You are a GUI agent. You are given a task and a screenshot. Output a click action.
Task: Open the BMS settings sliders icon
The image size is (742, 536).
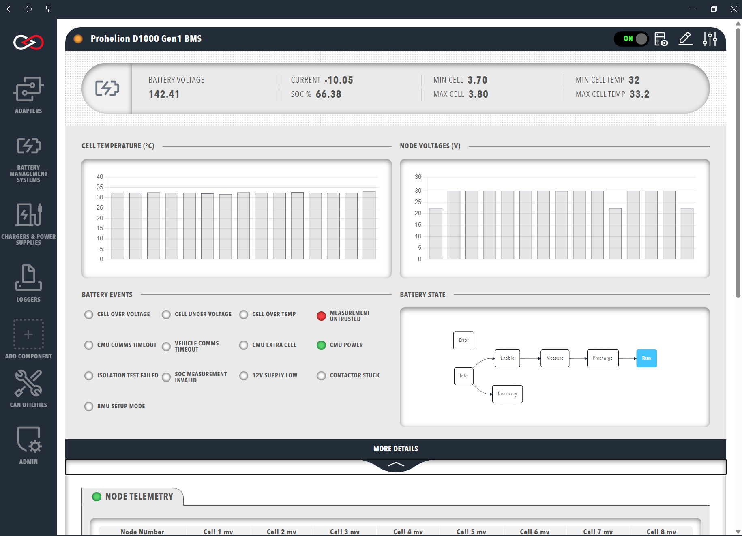pos(710,39)
